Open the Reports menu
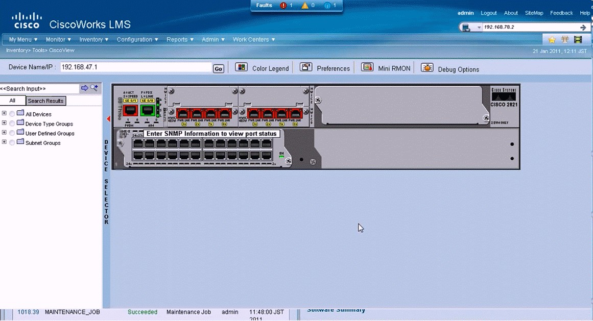 pos(180,39)
